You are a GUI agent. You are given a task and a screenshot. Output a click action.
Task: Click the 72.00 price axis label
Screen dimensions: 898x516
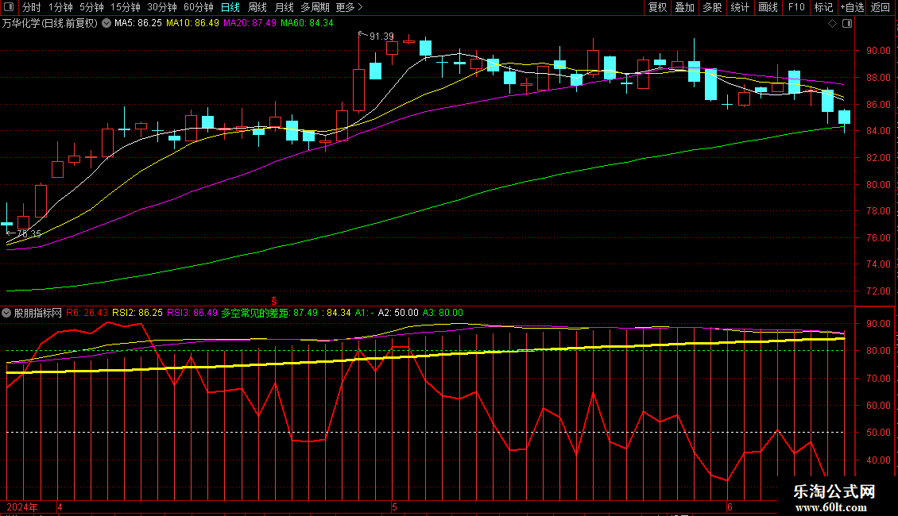[878, 291]
